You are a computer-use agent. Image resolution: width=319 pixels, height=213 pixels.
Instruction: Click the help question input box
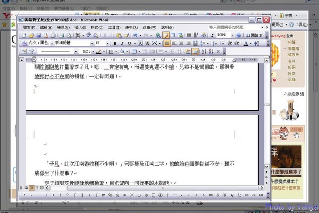234,27
